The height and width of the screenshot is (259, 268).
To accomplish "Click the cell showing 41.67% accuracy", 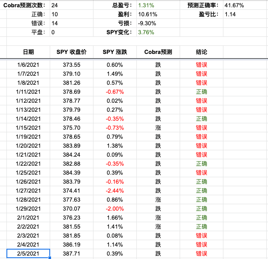I will pyautogui.click(x=245, y=5).
